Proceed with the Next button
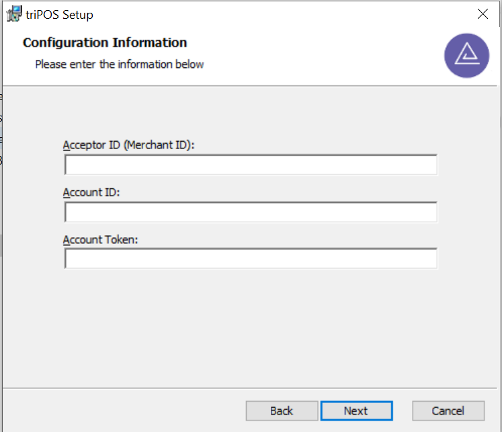The image size is (502, 432). click(356, 411)
